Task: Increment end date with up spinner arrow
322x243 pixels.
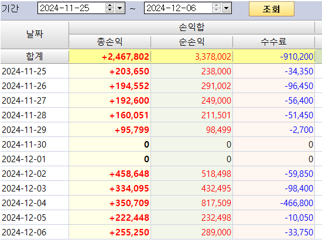Action: (217, 6)
